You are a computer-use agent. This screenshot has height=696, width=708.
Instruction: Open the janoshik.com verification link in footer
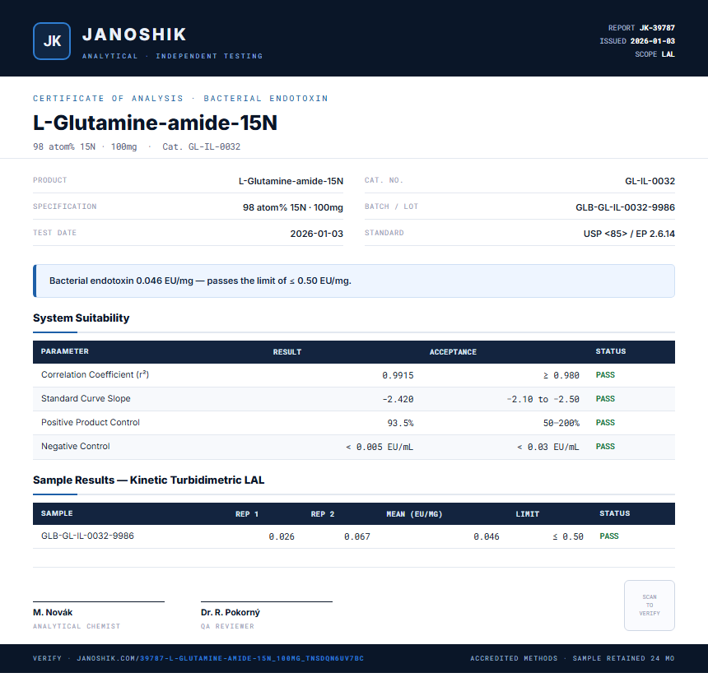coord(220,658)
